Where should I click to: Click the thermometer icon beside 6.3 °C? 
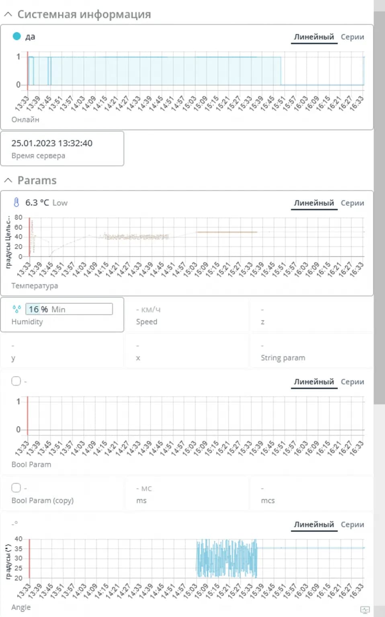pos(16,202)
